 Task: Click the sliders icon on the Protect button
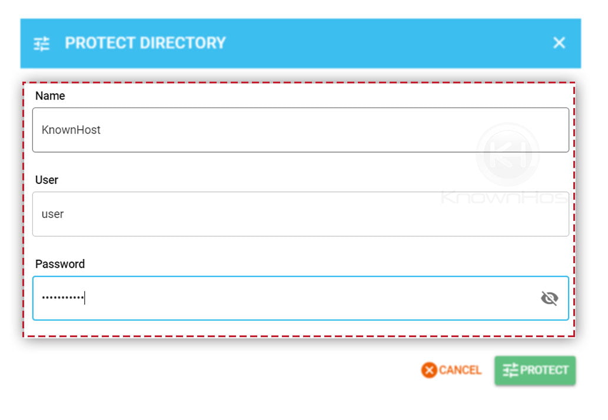coord(510,370)
